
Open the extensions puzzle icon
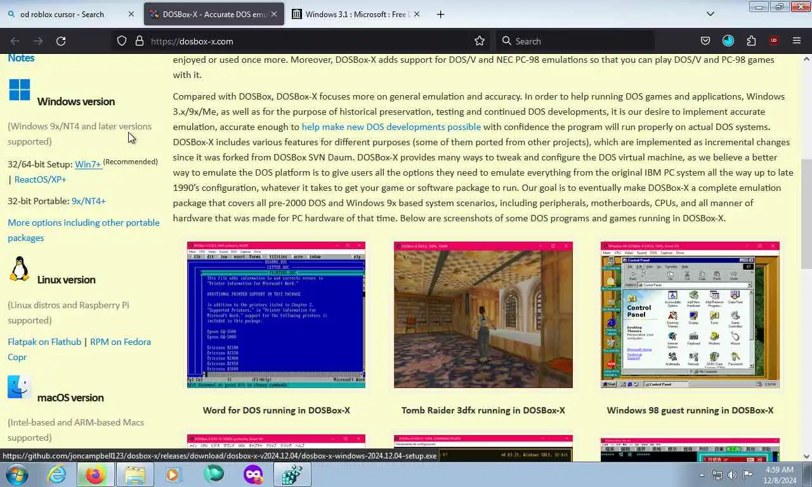tap(751, 41)
